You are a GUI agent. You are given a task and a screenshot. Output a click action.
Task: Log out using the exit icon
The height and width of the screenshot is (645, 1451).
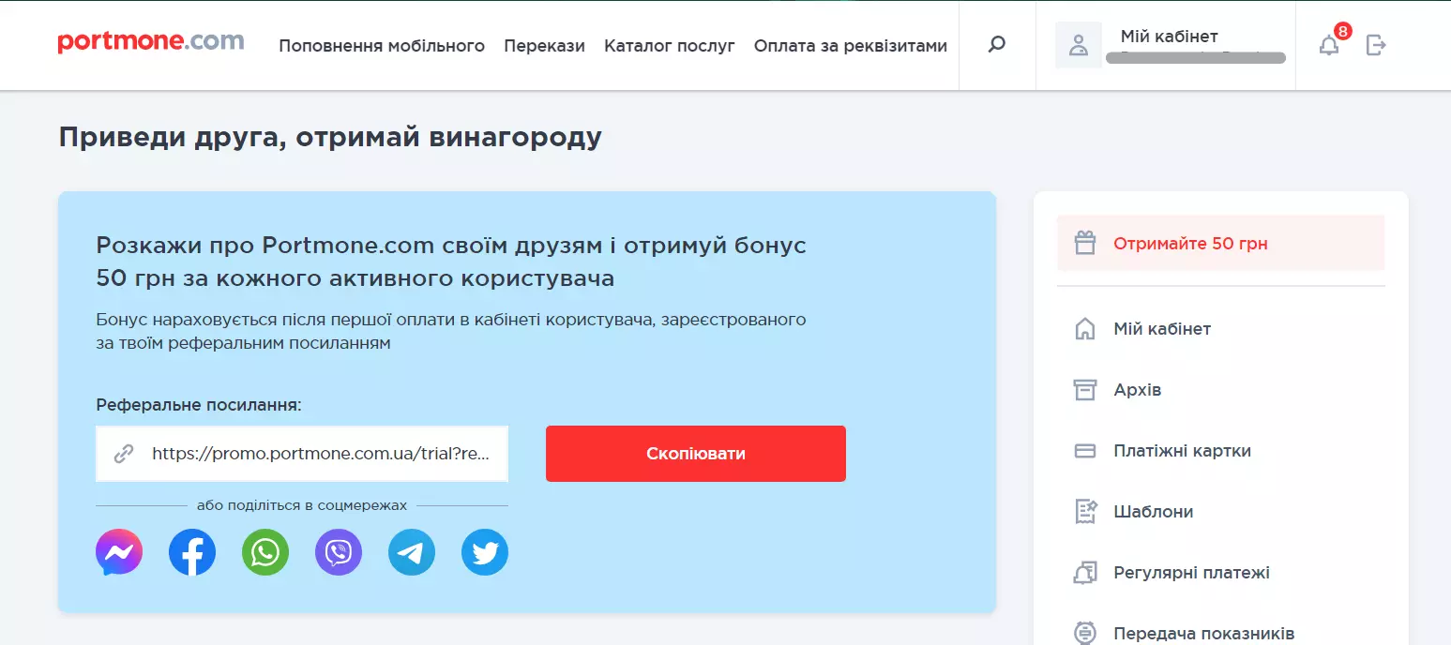pyautogui.click(x=1376, y=44)
